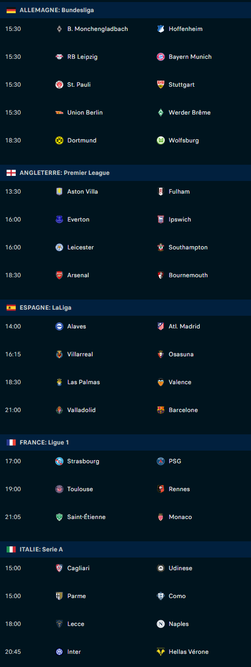Screen dimensions: 251x667
Task: Click the Naples club logo
Action: coord(161,624)
